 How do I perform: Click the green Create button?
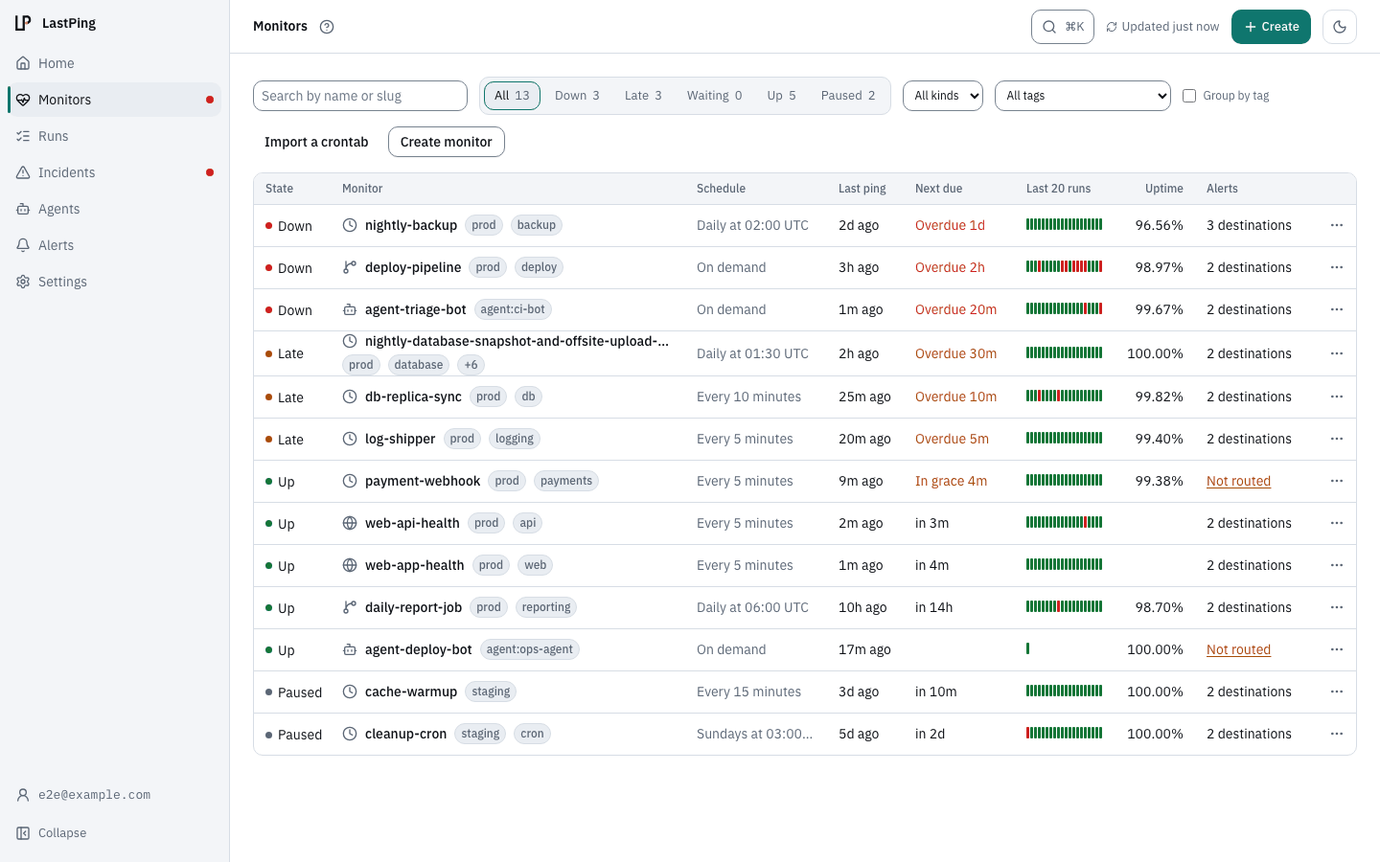1271,27
